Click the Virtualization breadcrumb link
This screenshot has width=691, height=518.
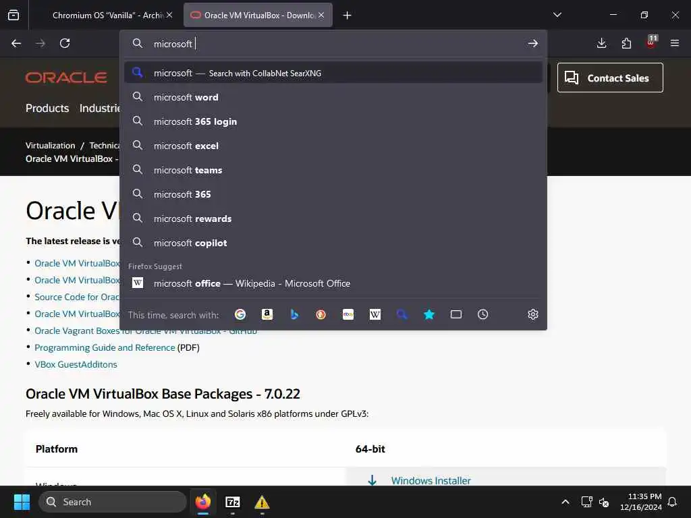click(50, 146)
